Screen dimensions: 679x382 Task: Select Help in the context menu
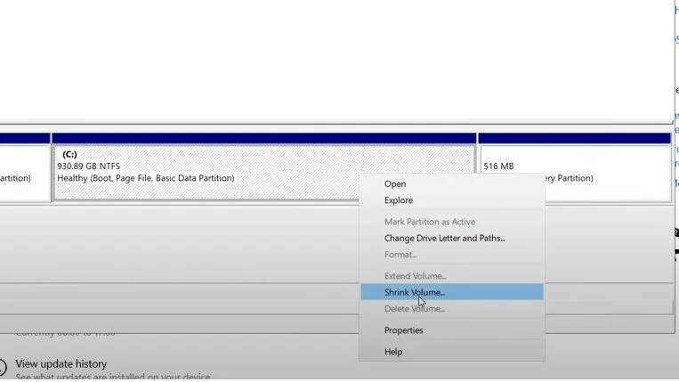pos(452,352)
